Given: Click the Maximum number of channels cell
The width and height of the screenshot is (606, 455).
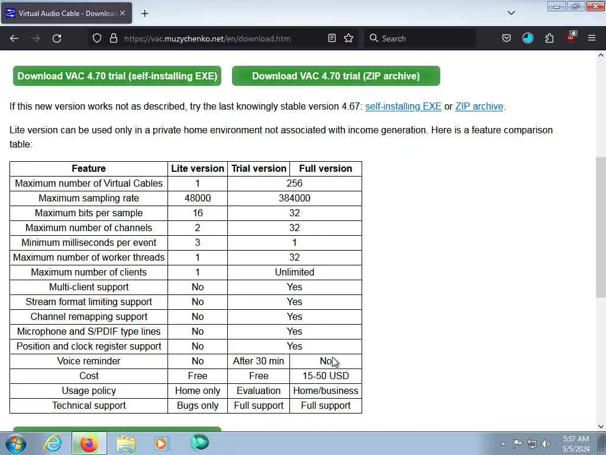Looking at the screenshot, I should [89, 228].
